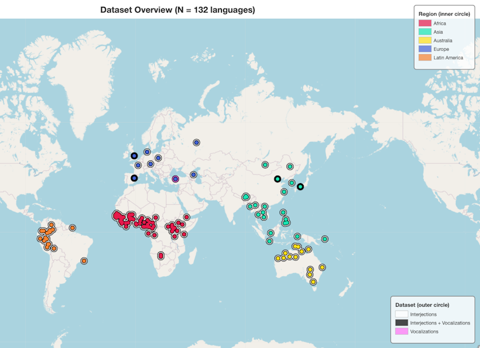Click the black-ringed marker over Japan
Viewport: 480px width, 348px height.
300,186
